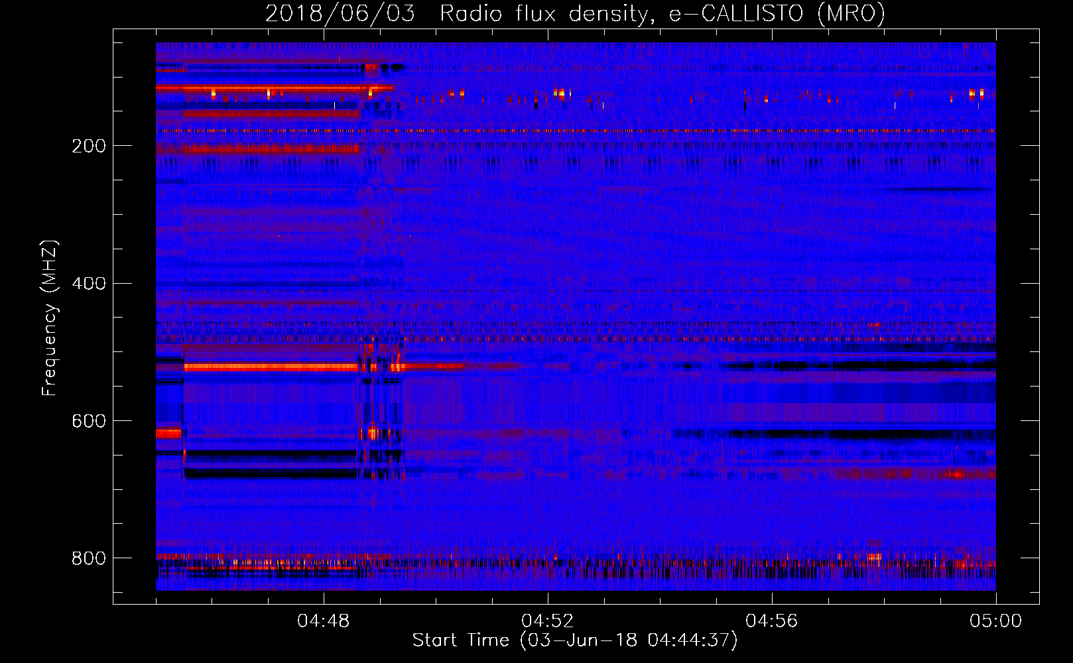Click the 800 frequency tick label
1073x663 pixels.
pyautogui.click(x=89, y=558)
